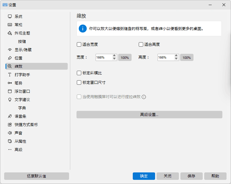The height and width of the screenshot is (184, 231).
Task: Click the blue information icon in banner
Action: (83, 29)
